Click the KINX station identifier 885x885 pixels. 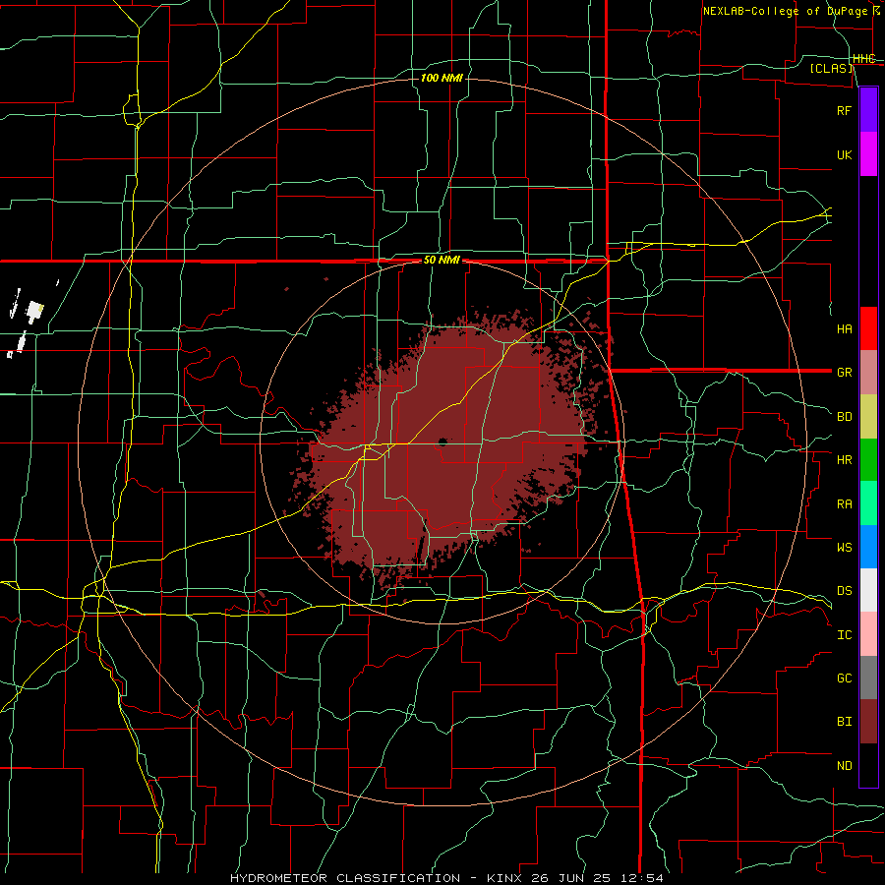(x=504, y=878)
